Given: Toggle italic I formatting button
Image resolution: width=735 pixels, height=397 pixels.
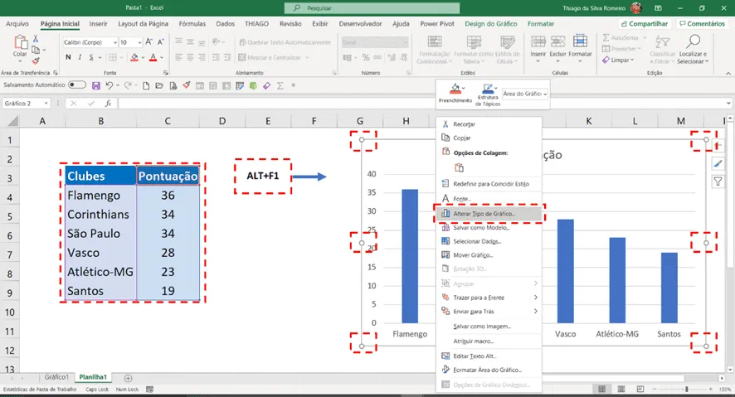Looking at the screenshot, I should [80, 57].
